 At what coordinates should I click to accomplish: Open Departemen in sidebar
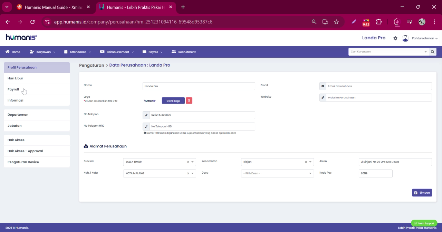pos(37,115)
